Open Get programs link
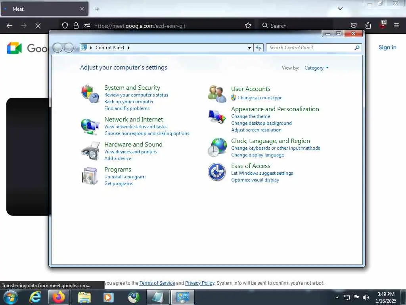Viewport: 406px width, 305px height. coord(118,183)
